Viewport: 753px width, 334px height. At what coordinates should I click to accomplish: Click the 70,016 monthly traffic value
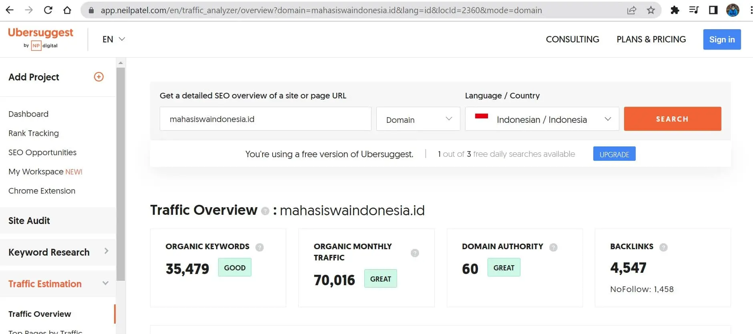click(334, 280)
